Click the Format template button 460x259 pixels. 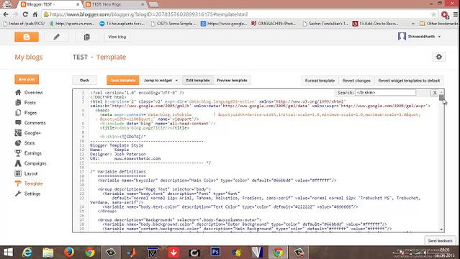[320, 81]
